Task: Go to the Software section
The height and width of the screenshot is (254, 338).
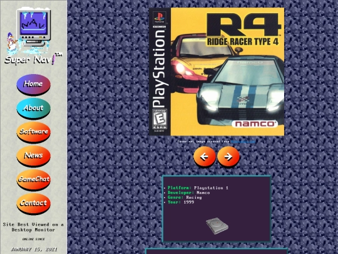Action: pos(33,132)
